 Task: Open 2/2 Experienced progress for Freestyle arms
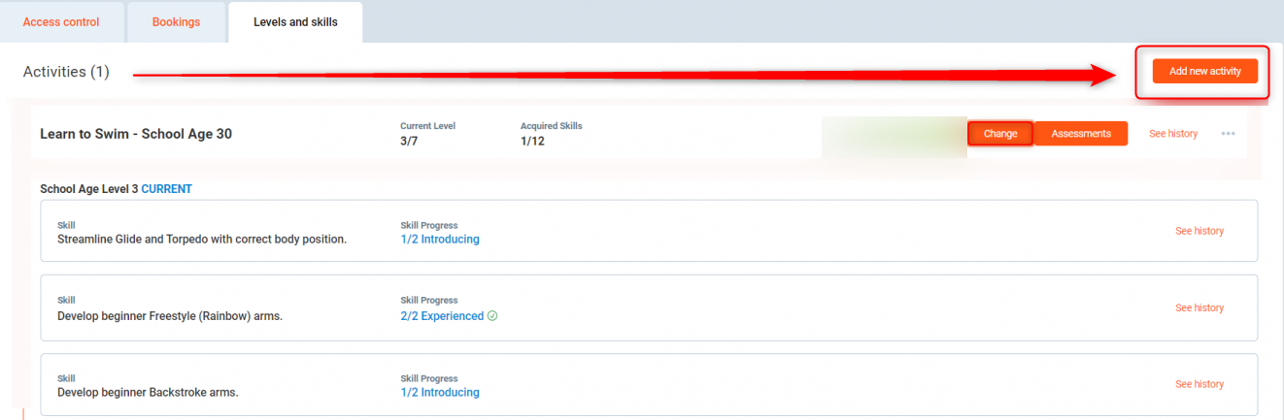click(x=441, y=316)
